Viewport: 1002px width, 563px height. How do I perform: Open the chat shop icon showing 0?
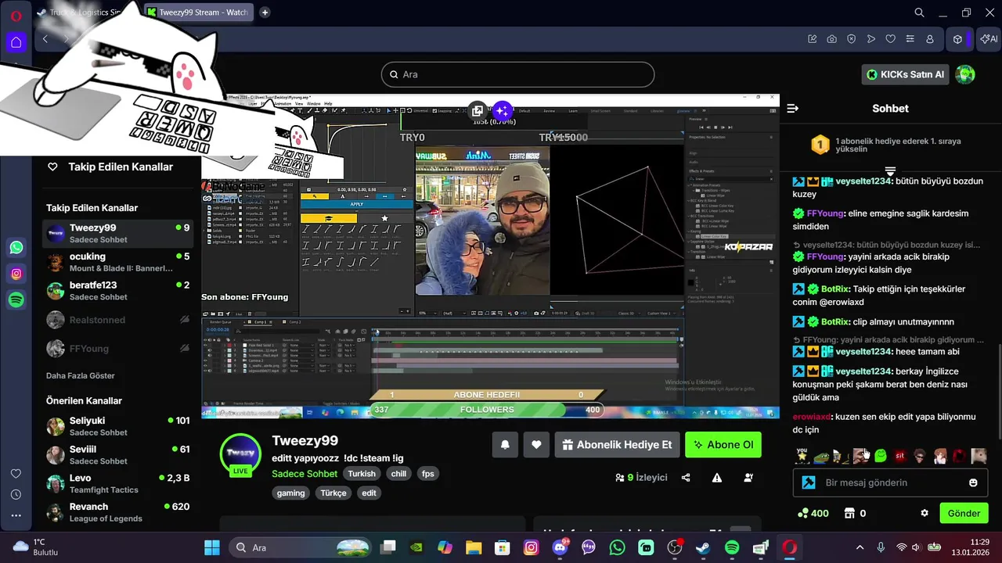click(855, 514)
